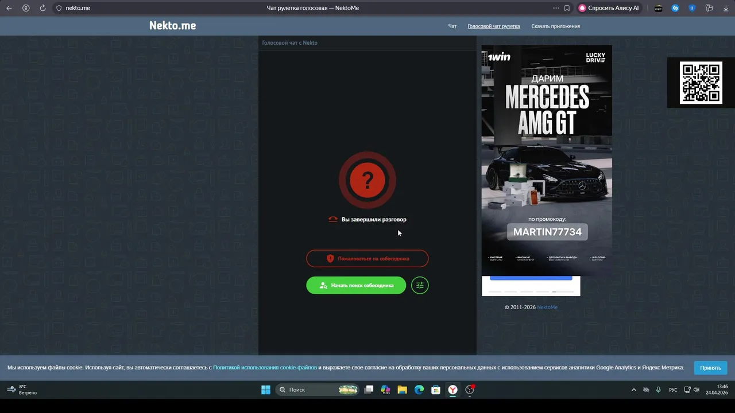Click Пожаловаться на собеседника button
The height and width of the screenshot is (413, 735).
click(367, 259)
